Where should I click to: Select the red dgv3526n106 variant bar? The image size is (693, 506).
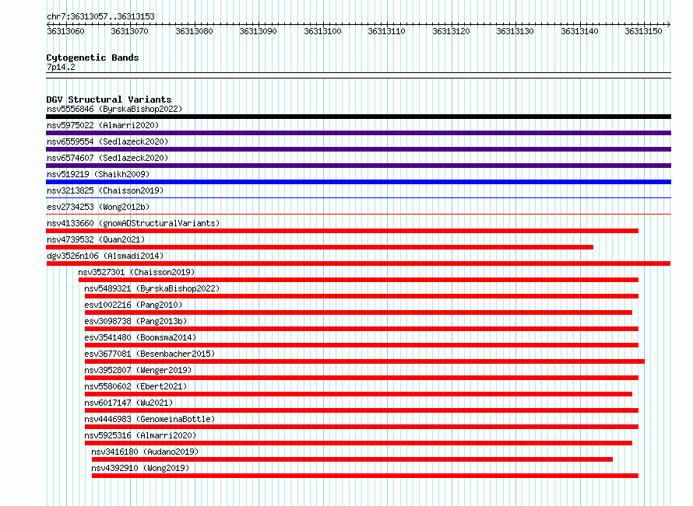click(358, 263)
